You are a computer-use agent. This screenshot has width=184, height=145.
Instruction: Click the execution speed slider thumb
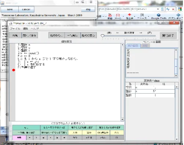[x=102, y=36]
